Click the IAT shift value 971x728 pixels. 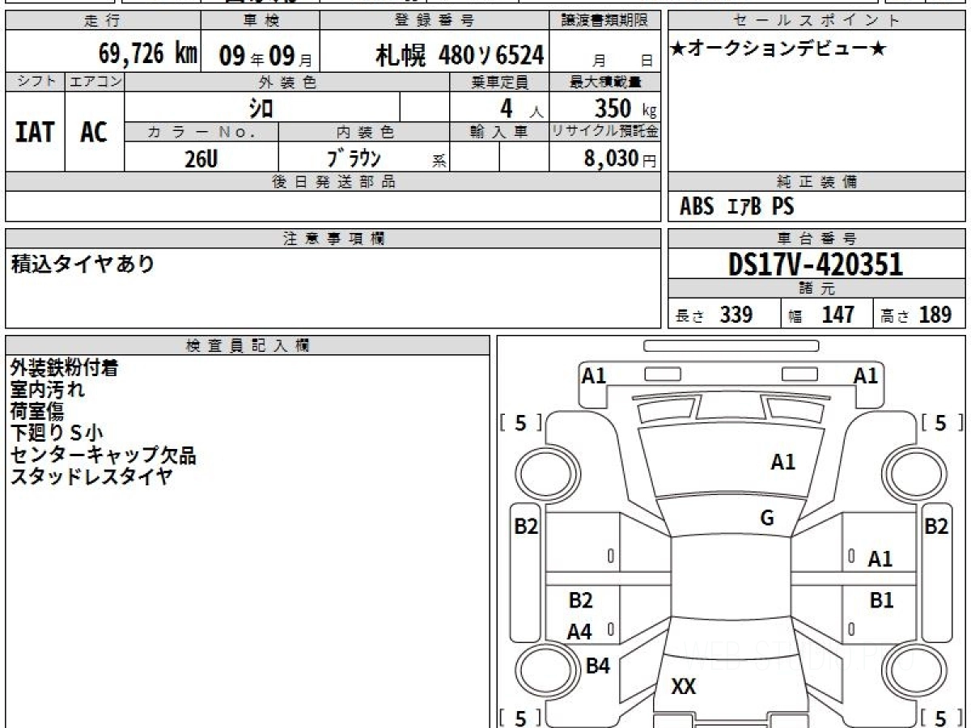click(x=35, y=133)
